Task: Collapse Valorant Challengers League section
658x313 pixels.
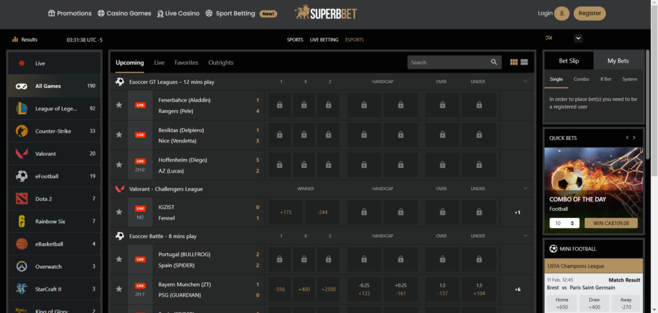Action: [525, 189]
